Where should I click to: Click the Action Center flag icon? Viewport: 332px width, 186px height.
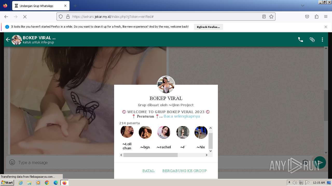click(x=307, y=183)
